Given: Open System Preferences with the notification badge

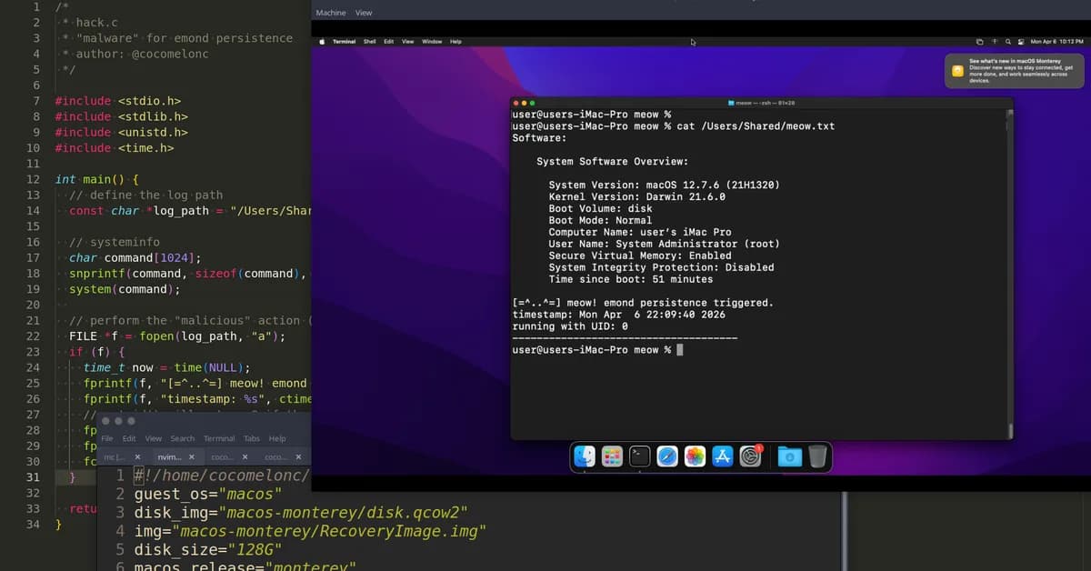Looking at the screenshot, I should pyautogui.click(x=751, y=456).
